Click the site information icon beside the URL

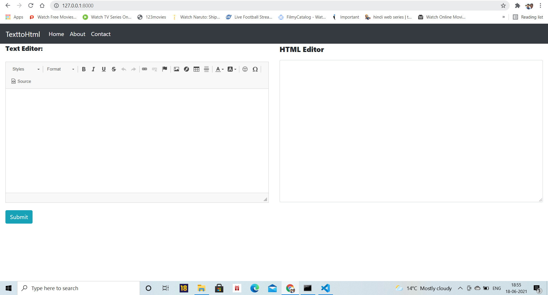57,6
